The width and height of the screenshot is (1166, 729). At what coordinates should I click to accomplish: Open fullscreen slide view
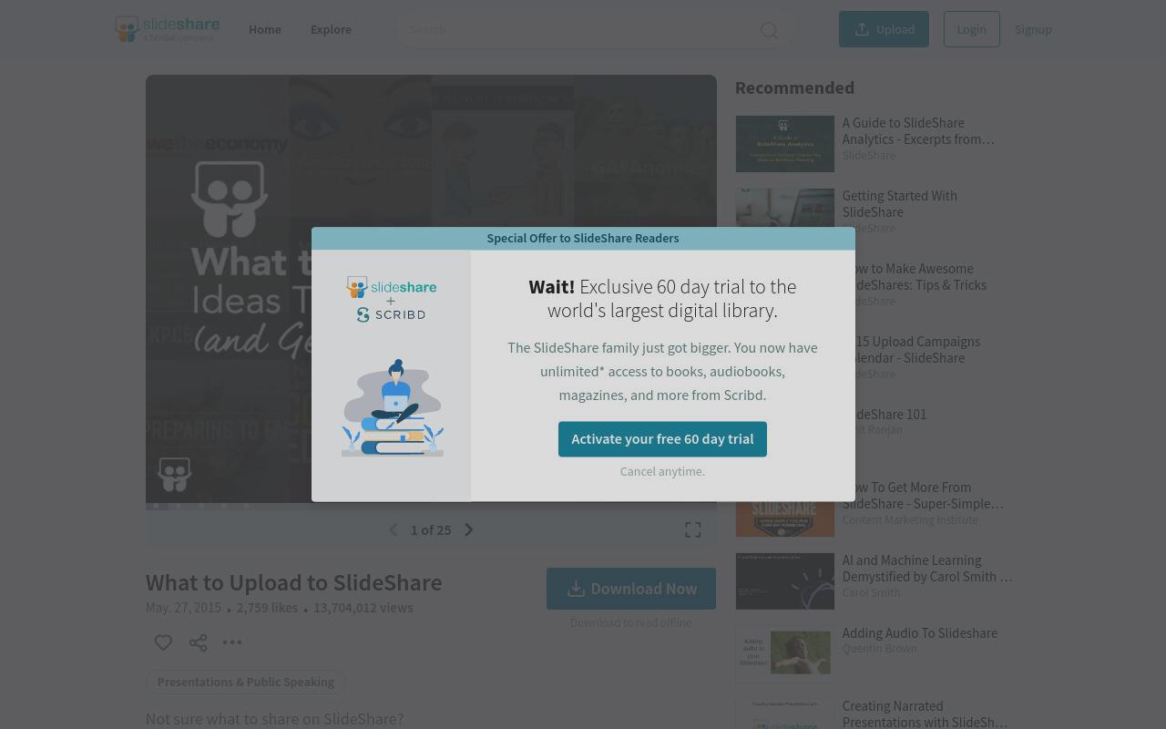(693, 529)
